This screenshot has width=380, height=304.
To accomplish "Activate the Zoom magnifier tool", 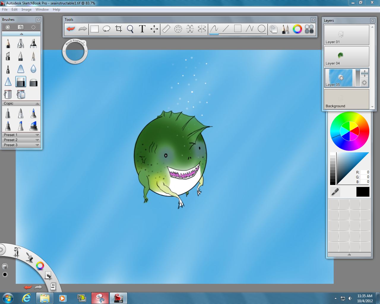I will click(x=130, y=29).
